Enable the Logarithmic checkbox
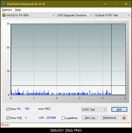This screenshot has height=133, width=132. tap(63, 118)
